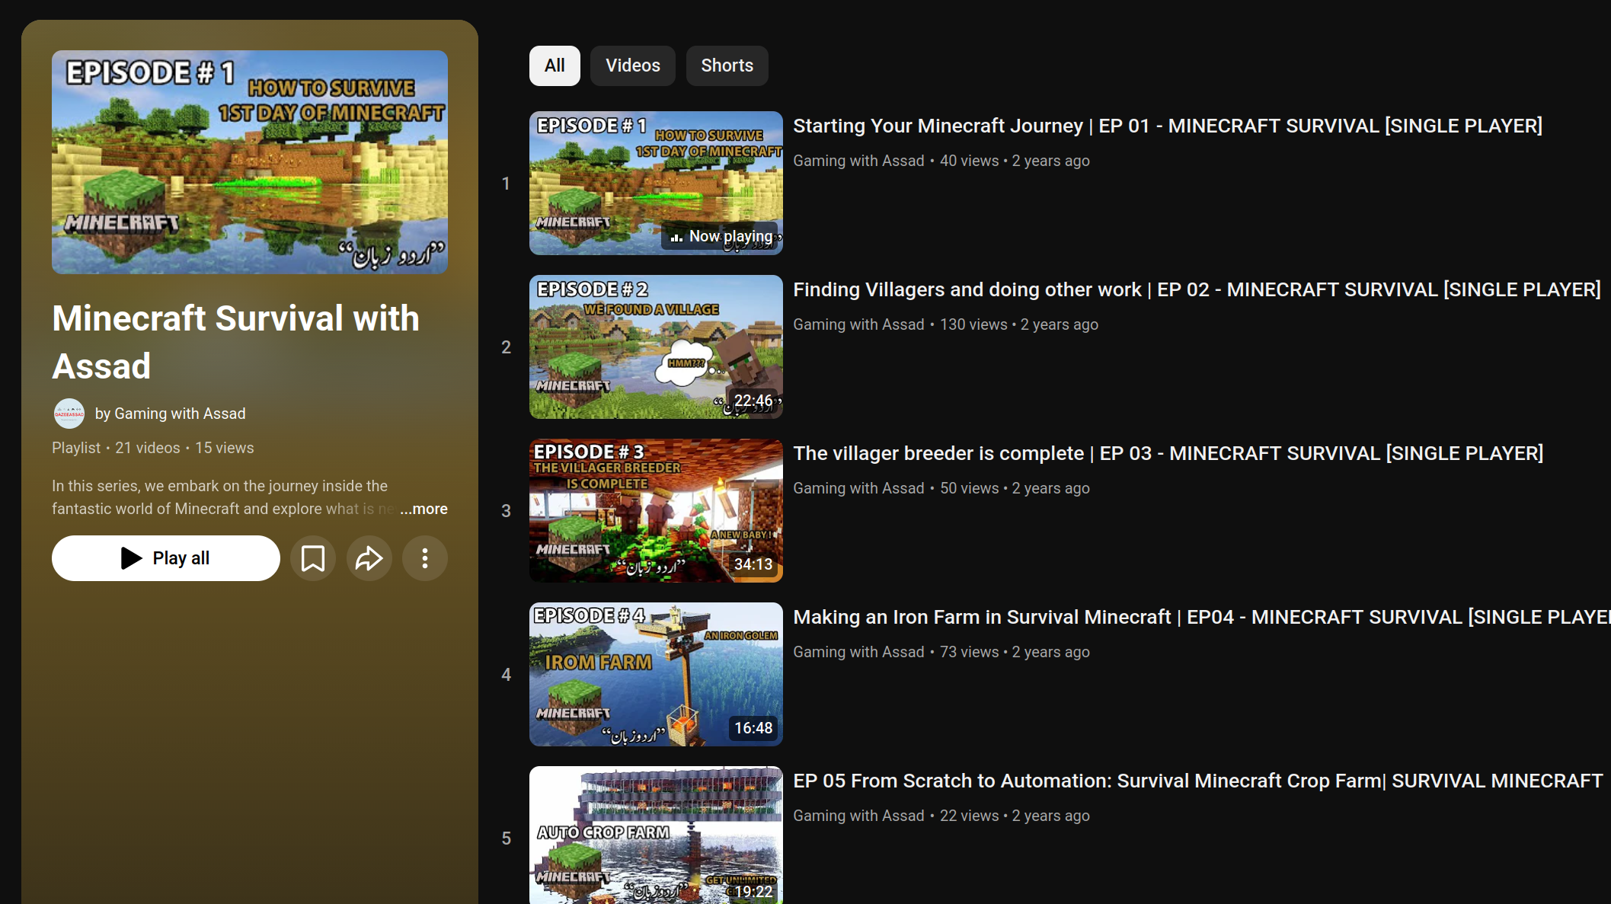Screen dimensions: 1611x904
Task: Open the Episode 4 iron farm thumbnail
Action: pos(656,674)
